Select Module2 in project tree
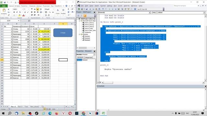Screen dimensions: 207x116 coord(87,38)
